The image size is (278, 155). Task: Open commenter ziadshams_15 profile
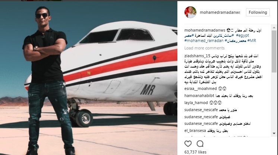tap(197, 56)
